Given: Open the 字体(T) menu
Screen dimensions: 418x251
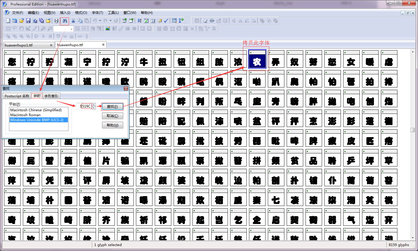Looking at the screenshot, I should (97, 13).
